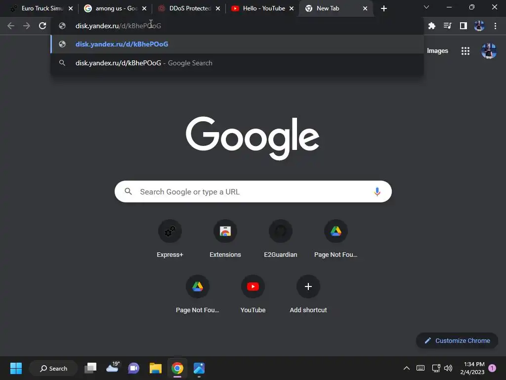Open the YouTube shortcut tile
Image resolution: width=506 pixels, height=380 pixels.
253,294
